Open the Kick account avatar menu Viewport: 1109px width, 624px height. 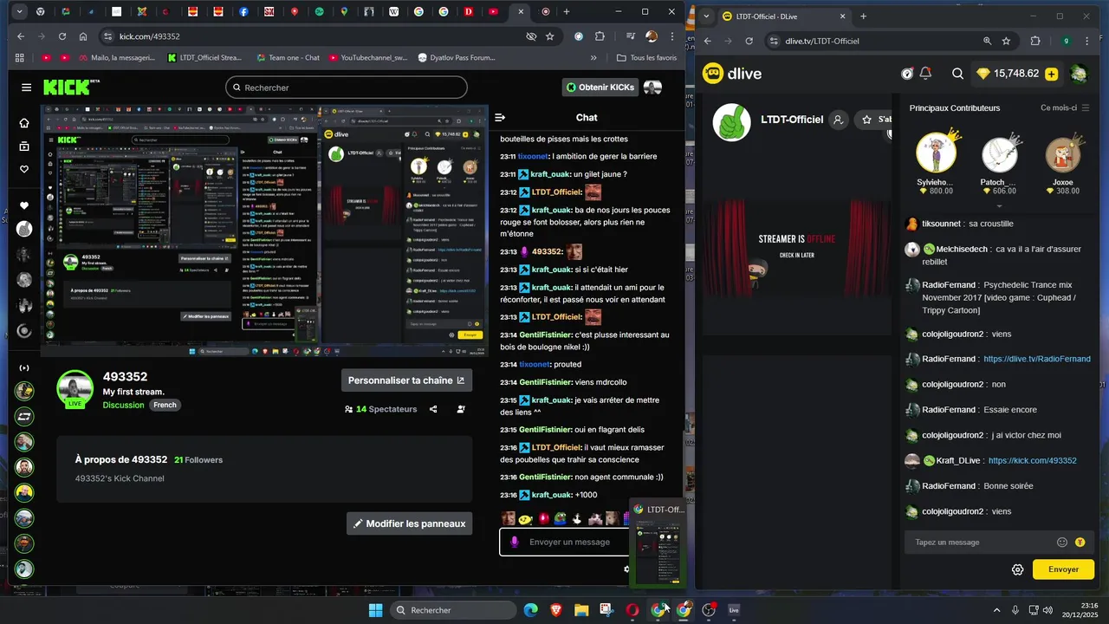point(652,88)
